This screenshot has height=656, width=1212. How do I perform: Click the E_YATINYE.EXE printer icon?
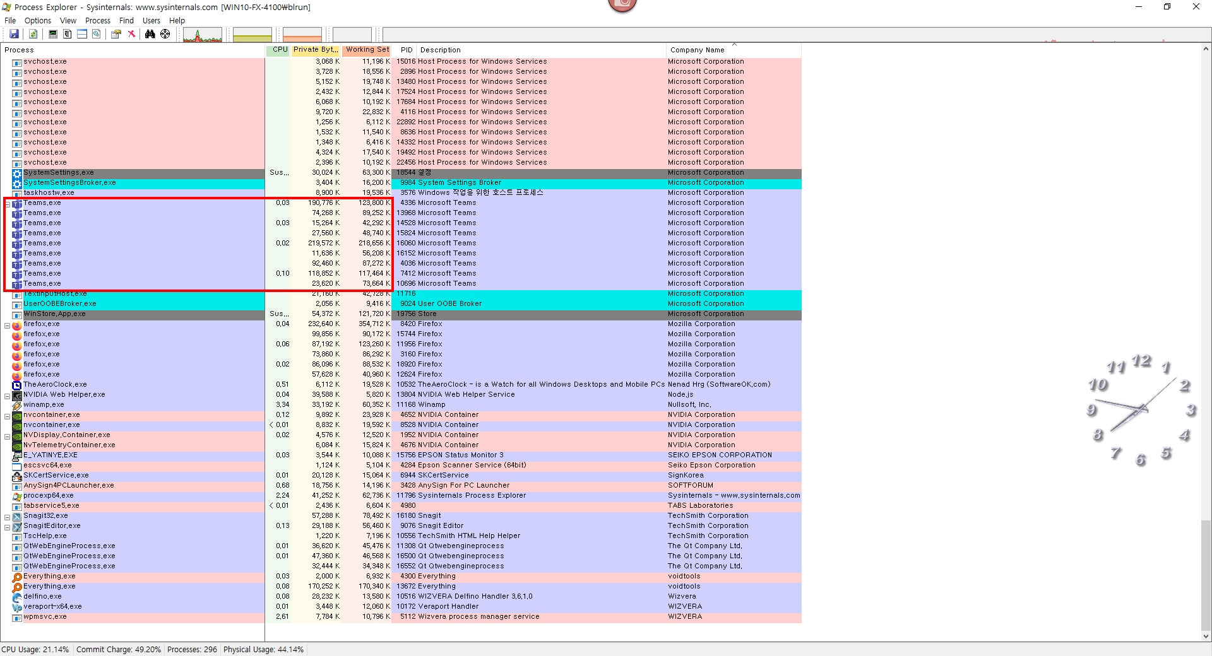(x=17, y=455)
